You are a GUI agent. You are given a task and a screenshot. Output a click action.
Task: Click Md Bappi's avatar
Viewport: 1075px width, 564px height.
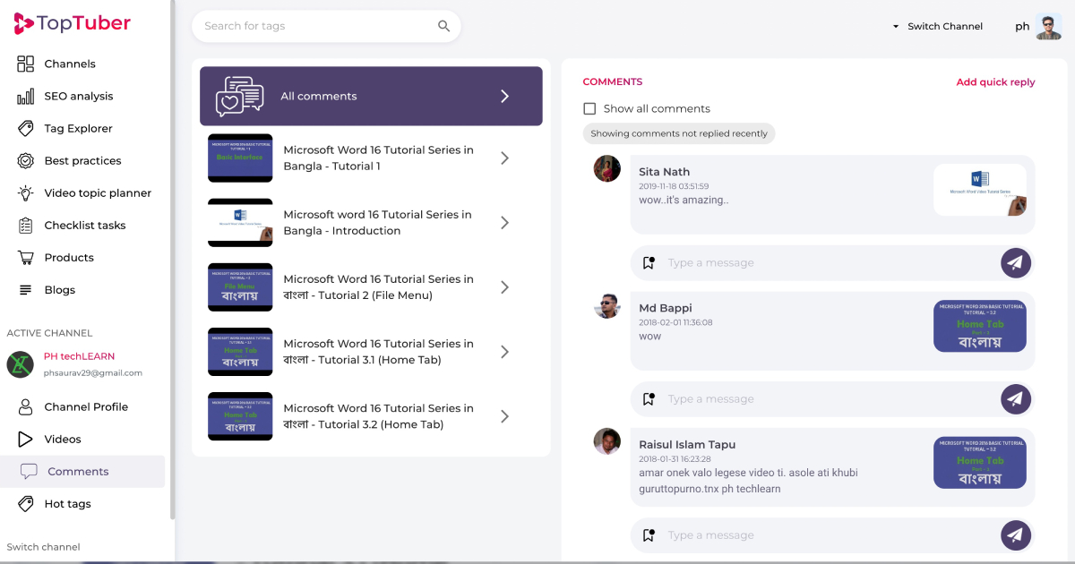(x=607, y=304)
